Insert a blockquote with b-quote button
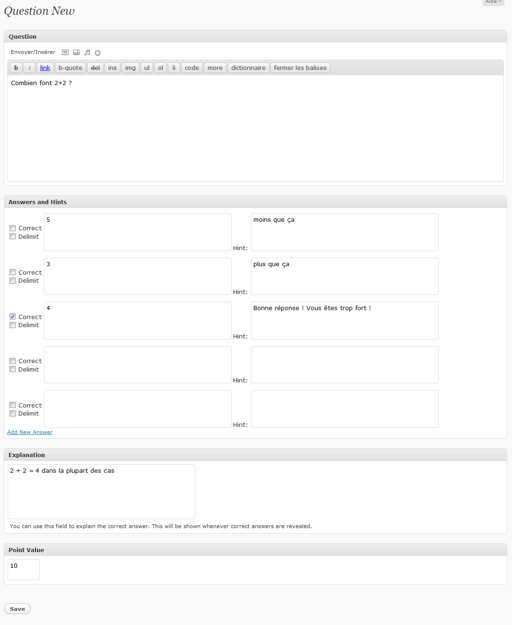 (x=70, y=68)
